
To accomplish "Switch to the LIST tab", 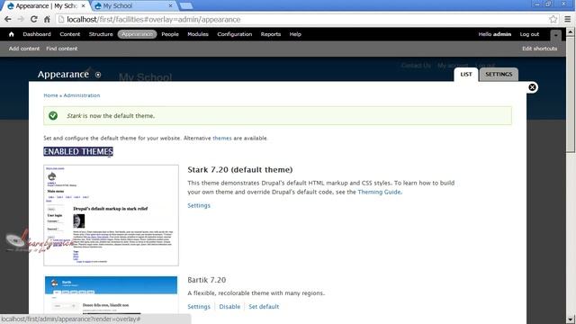I will 466,74.
